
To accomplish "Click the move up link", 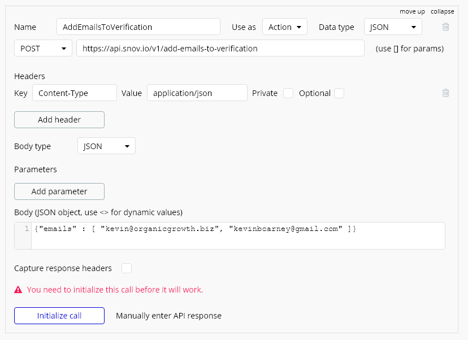I will pos(412,11).
